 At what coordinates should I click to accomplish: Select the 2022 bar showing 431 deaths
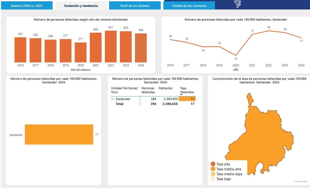[x=111, y=46]
